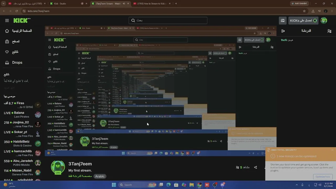336x189 pixels.
Task: Open recommended channel Firas
Action: pyautogui.click(x=23, y=105)
